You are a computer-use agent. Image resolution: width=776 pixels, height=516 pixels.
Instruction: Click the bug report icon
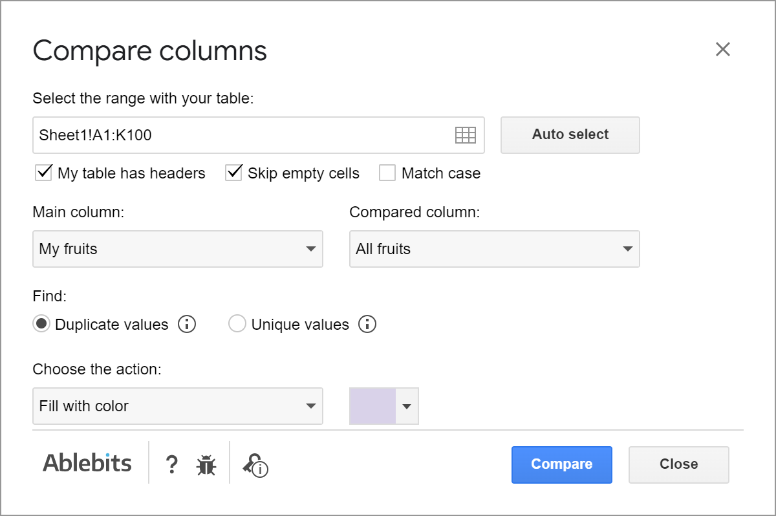coord(206,464)
